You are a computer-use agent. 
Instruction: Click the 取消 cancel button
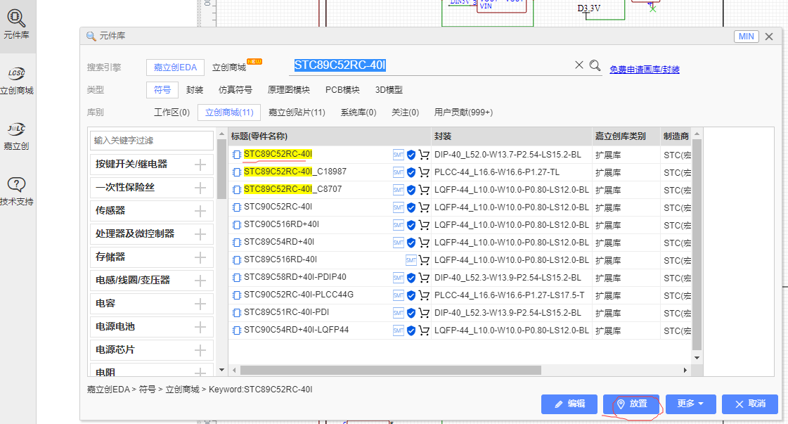tap(750, 404)
